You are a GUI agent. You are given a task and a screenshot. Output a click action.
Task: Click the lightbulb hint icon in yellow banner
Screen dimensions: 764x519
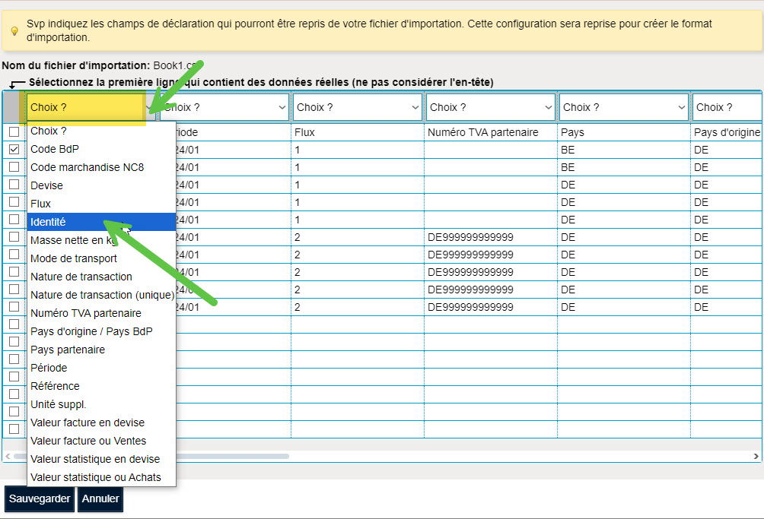(x=14, y=31)
